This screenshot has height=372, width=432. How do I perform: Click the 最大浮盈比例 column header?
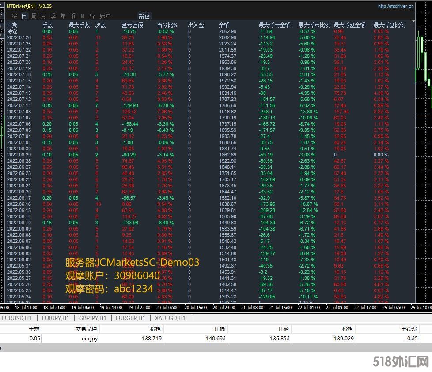pos(389,25)
